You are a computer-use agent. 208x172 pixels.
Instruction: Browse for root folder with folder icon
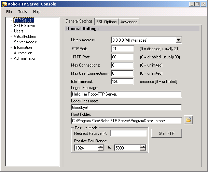point(189,120)
